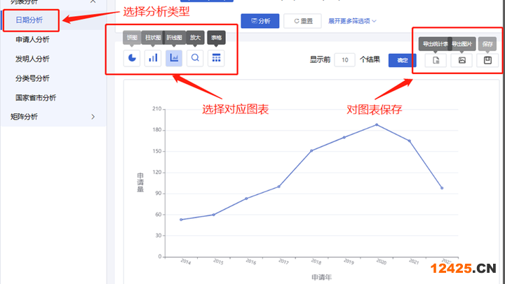The height and width of the screenshot is (284, 505).
Task: Collapse the 列表分析 section
Action: pyautogui.click(x=93, y=2)
